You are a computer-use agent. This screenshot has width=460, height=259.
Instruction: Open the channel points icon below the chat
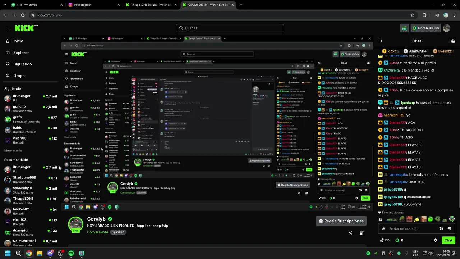pyautogui.click(x=385, y=240)
